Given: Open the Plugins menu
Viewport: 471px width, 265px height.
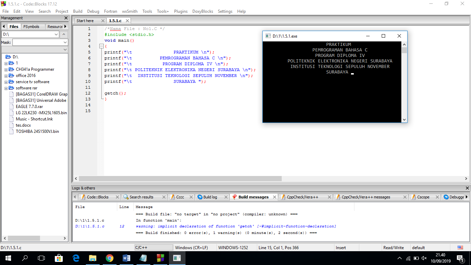Looking at the screenshot, I should (x=181, y=11).
